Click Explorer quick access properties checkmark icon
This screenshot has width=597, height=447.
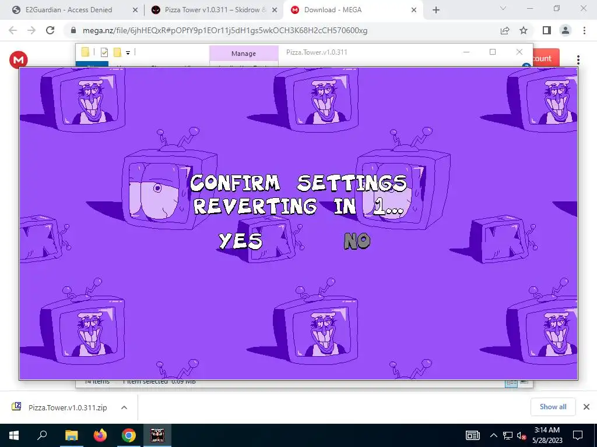coord(104,52)
